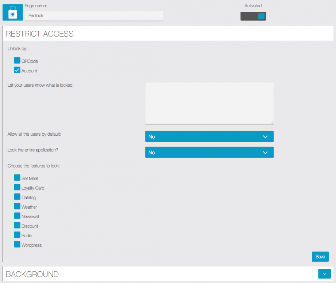The width and height of the screenshot is (336, 283).
Task: Check the Set Meal feature
Action: point(17,178)
